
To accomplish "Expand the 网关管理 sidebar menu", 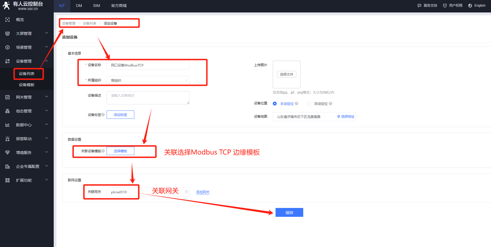I will click(x=27, y=97).
